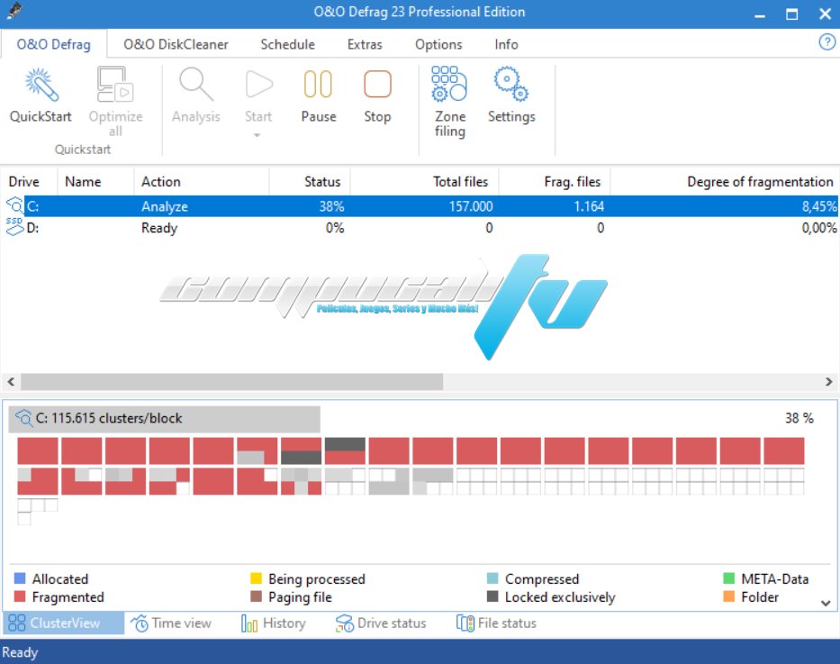Click the 8,45% fragmentation value
Screen dimensions: 840x664
click(x=819, y=206)
